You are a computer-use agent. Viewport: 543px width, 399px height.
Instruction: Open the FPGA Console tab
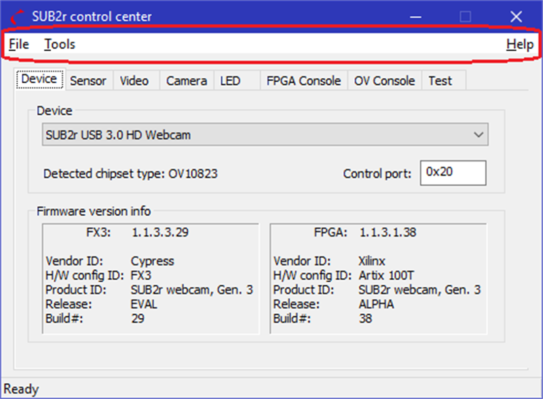(304, 81)
